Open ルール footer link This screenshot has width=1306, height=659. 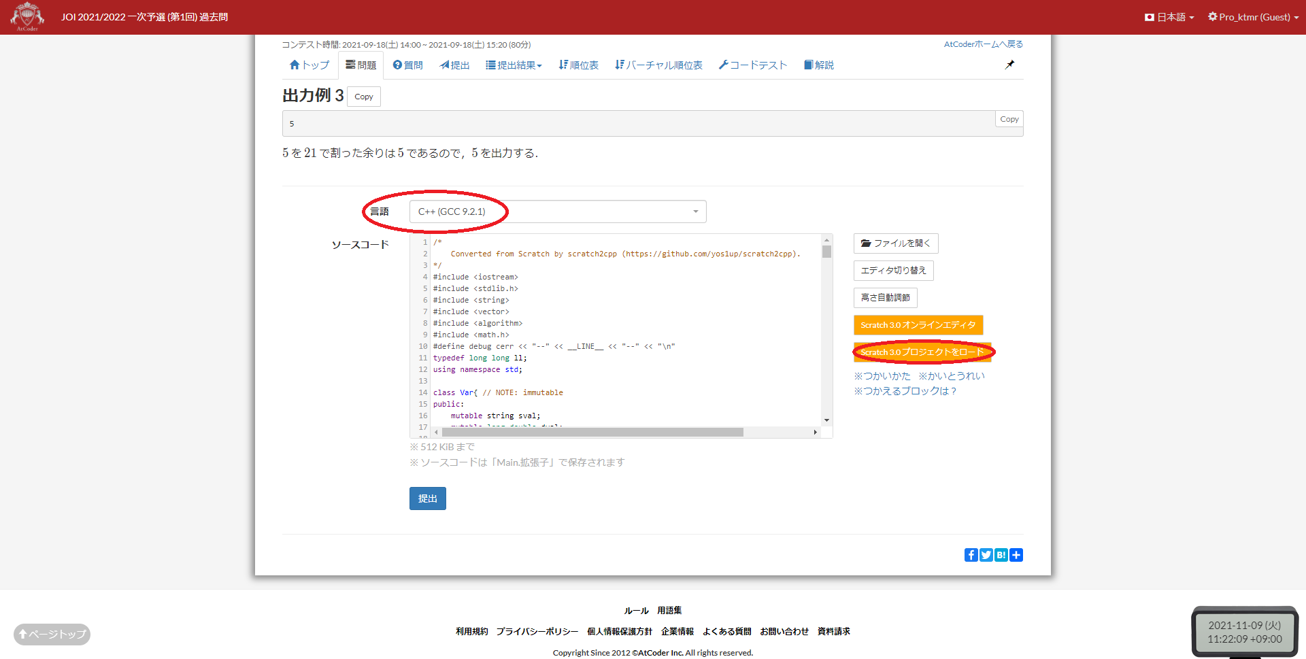tap(636, 611)
